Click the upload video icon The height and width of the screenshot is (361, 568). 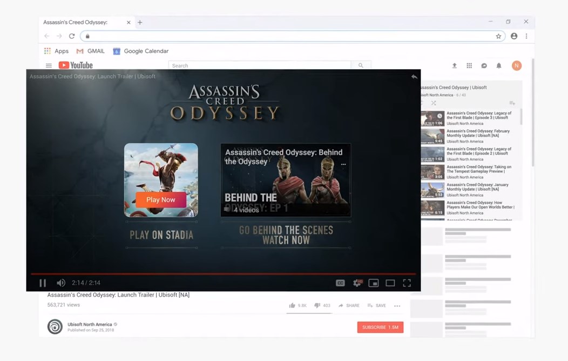454,65
